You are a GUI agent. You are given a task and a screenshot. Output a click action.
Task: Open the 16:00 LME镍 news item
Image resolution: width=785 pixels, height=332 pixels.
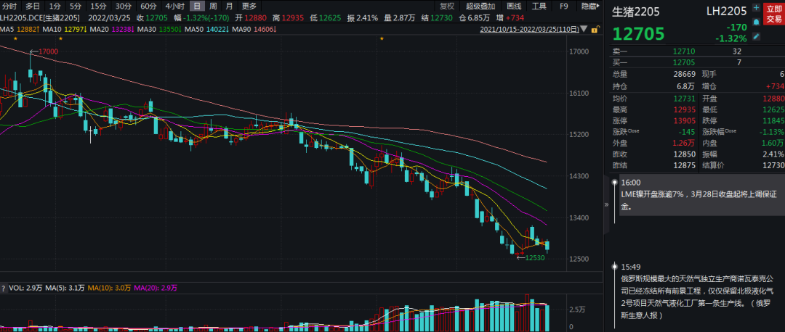point(701,195)
